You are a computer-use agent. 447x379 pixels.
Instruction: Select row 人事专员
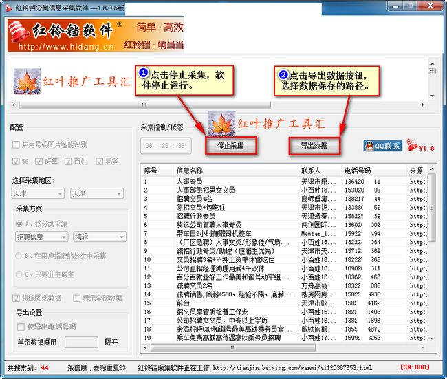coord(284,182)
